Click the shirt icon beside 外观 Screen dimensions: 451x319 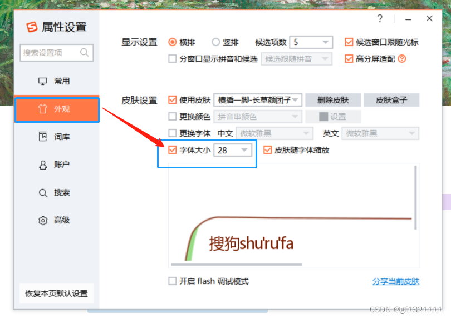(42, 109)
